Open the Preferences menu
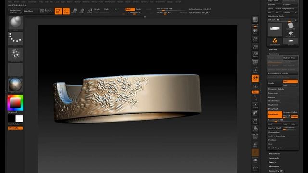The image size is (308, 173). pyautogui.click(x=110, y=2)
